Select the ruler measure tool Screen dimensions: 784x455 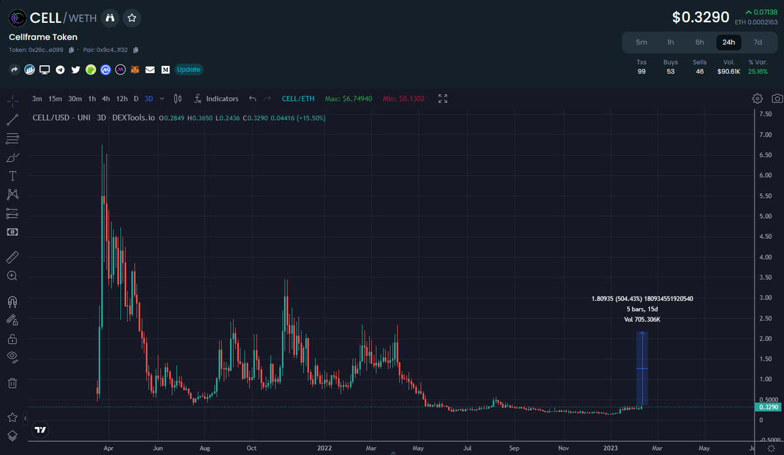[x=12, y=257]
